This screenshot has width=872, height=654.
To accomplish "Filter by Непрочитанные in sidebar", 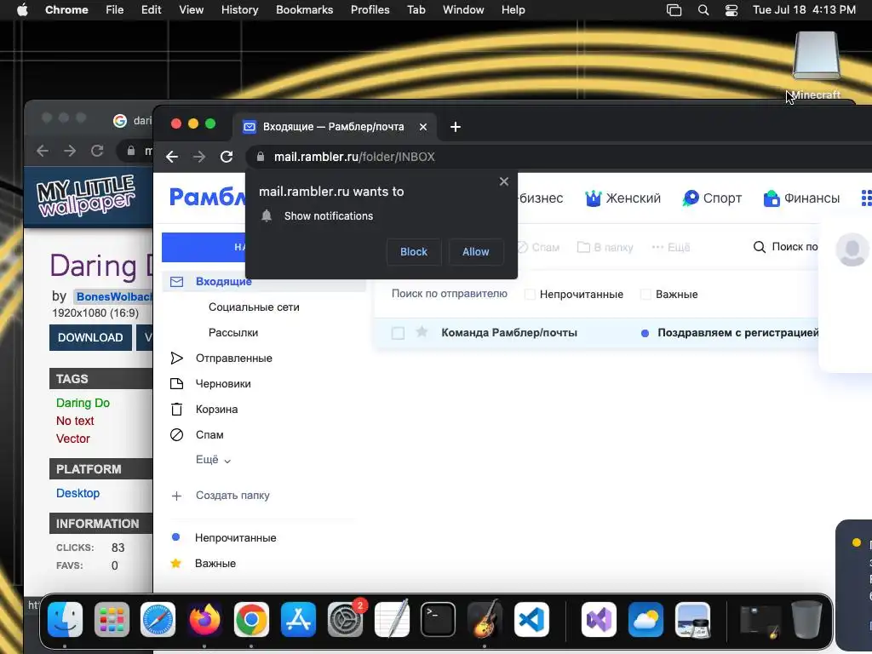I will (x=235, y=538).
